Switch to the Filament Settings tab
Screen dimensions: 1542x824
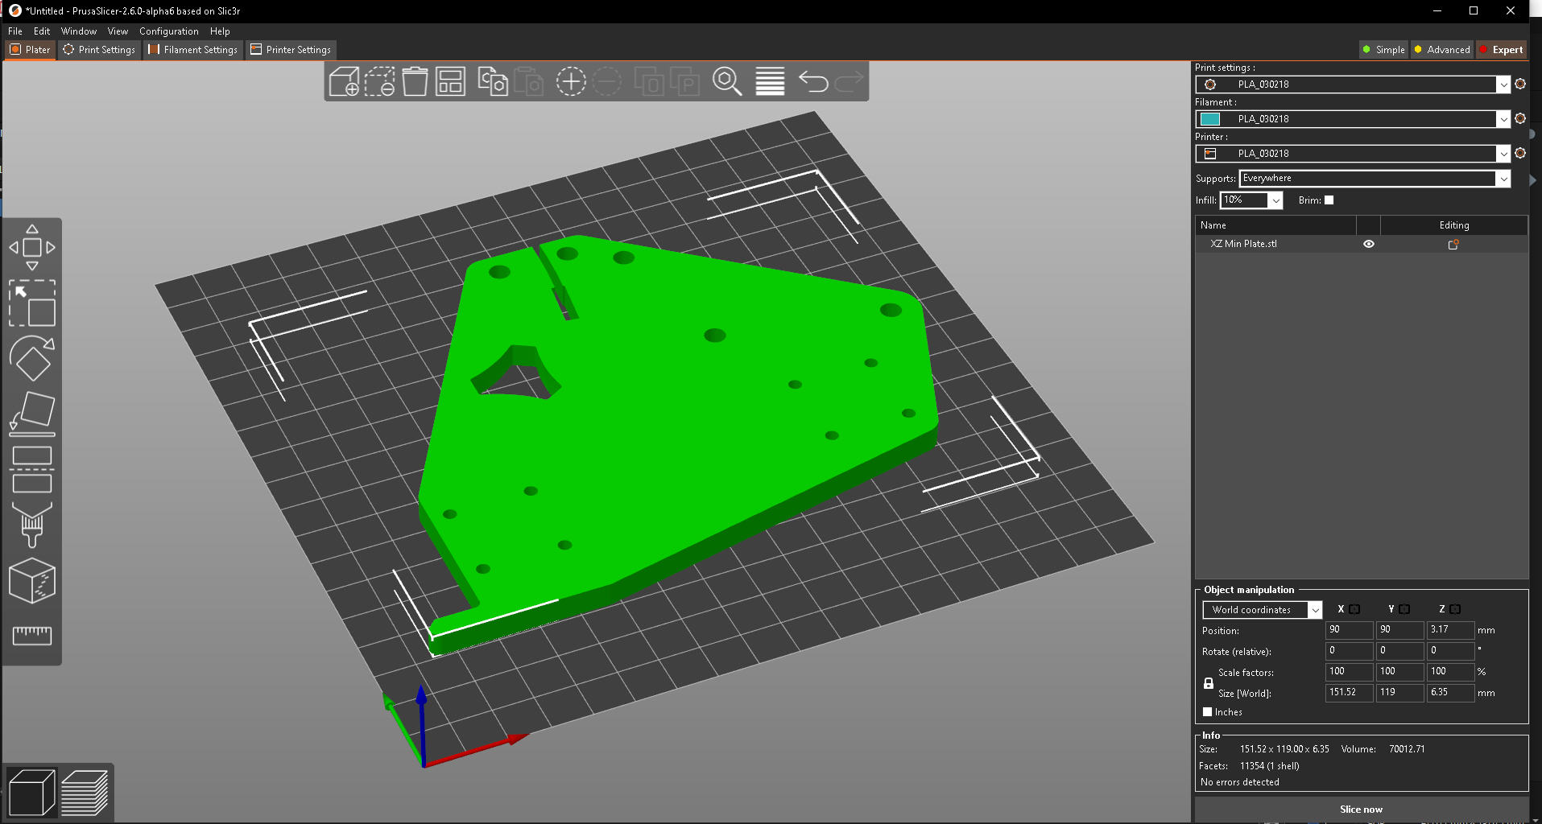point(193,50)
